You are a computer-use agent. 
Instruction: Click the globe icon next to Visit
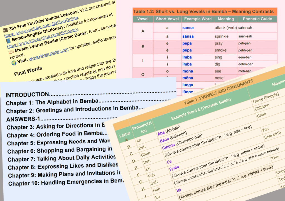[x=14, y=63]
